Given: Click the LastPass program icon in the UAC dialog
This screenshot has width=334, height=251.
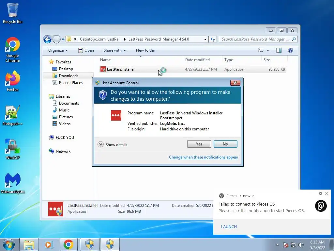Looking at the screenshot, I should (116, 115).
